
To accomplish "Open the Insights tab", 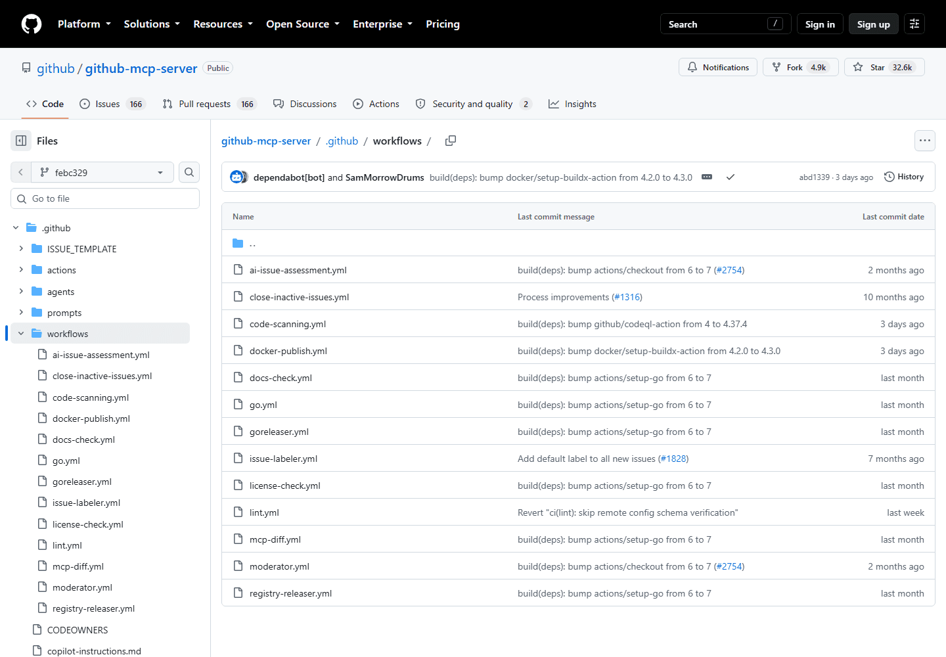I will tap(572, 104).
